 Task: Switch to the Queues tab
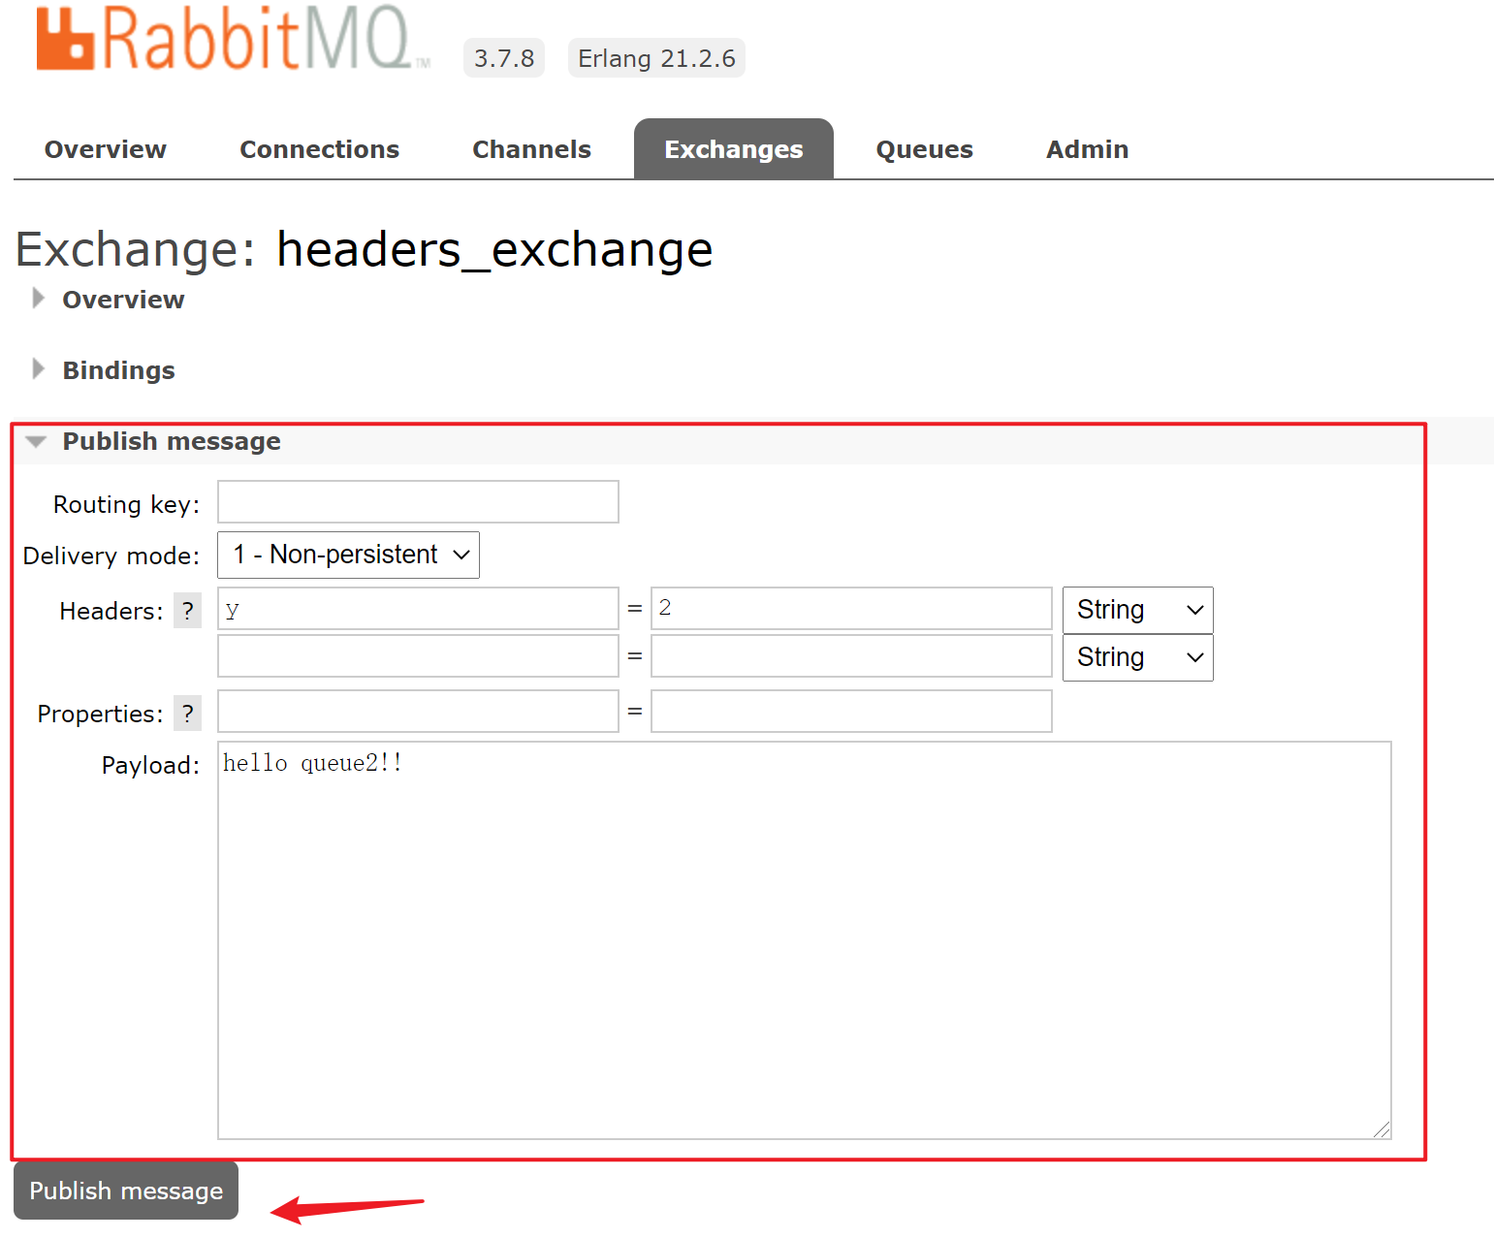pos(924,149)
